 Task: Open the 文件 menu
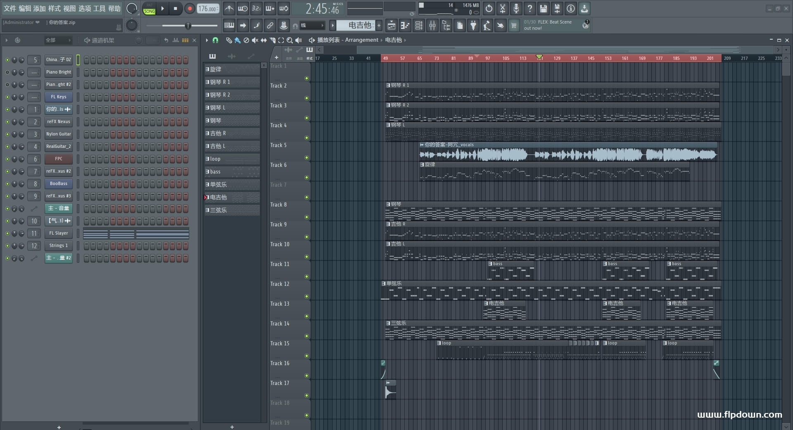(x=9, y=8)
